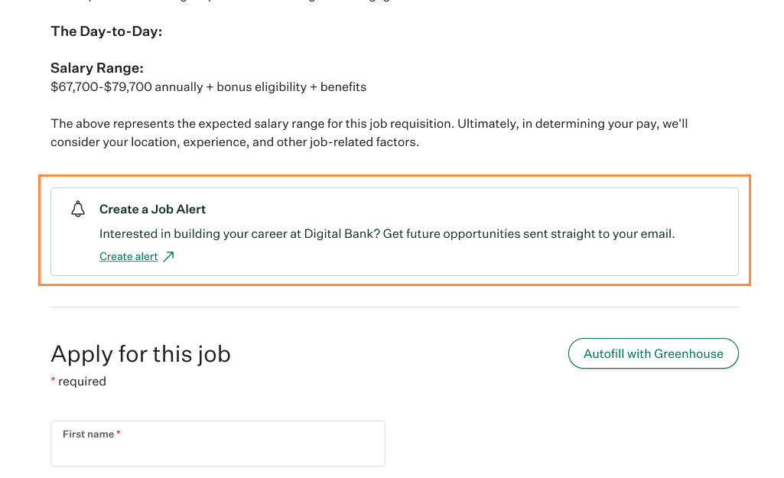Click the First name field label

click(x=89, y=434)
